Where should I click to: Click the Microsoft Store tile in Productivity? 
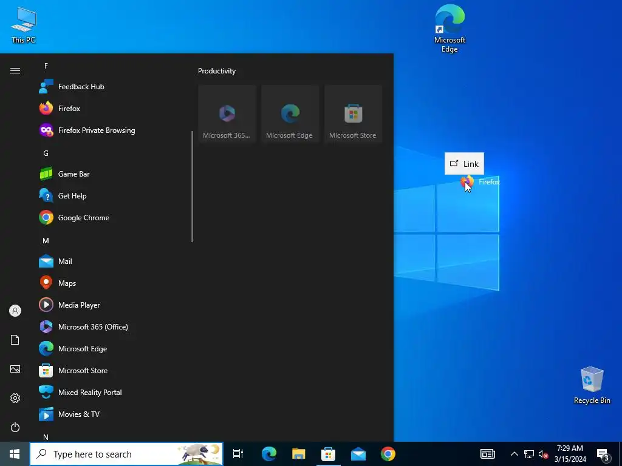tap(353, 113)
